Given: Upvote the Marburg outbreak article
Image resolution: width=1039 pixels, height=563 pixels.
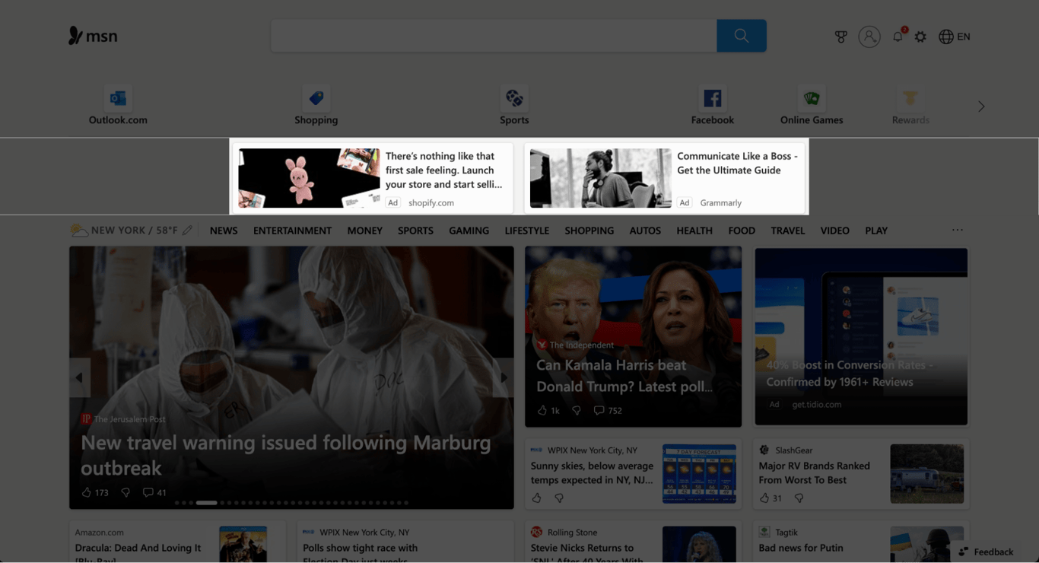Looking at the screenshot, I should [x=86, y=492].
